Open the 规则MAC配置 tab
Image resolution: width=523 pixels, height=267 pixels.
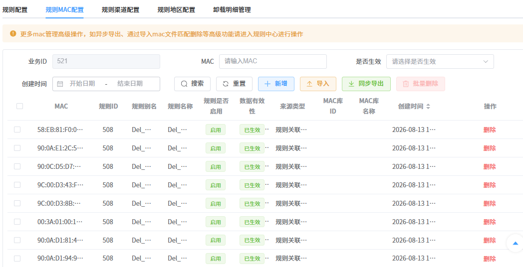(x=64, y=9)
